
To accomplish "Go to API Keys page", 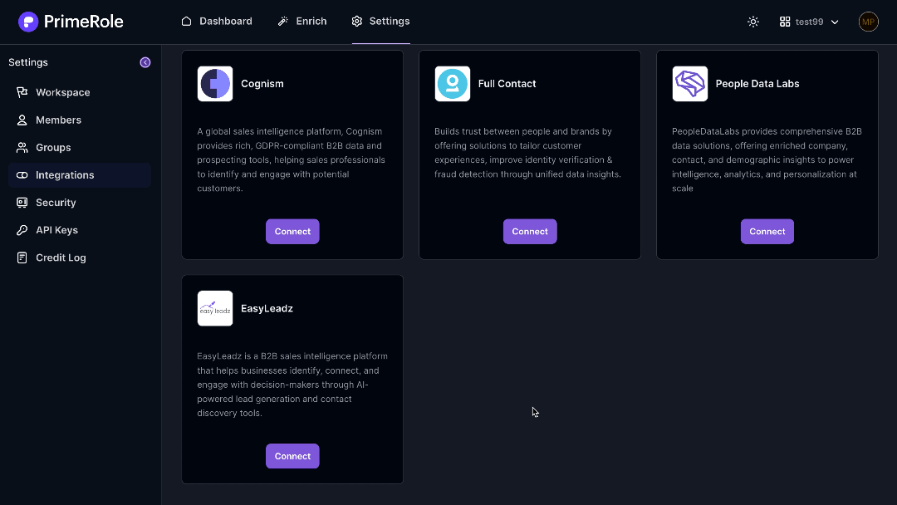I will click(x=80, y=230).
